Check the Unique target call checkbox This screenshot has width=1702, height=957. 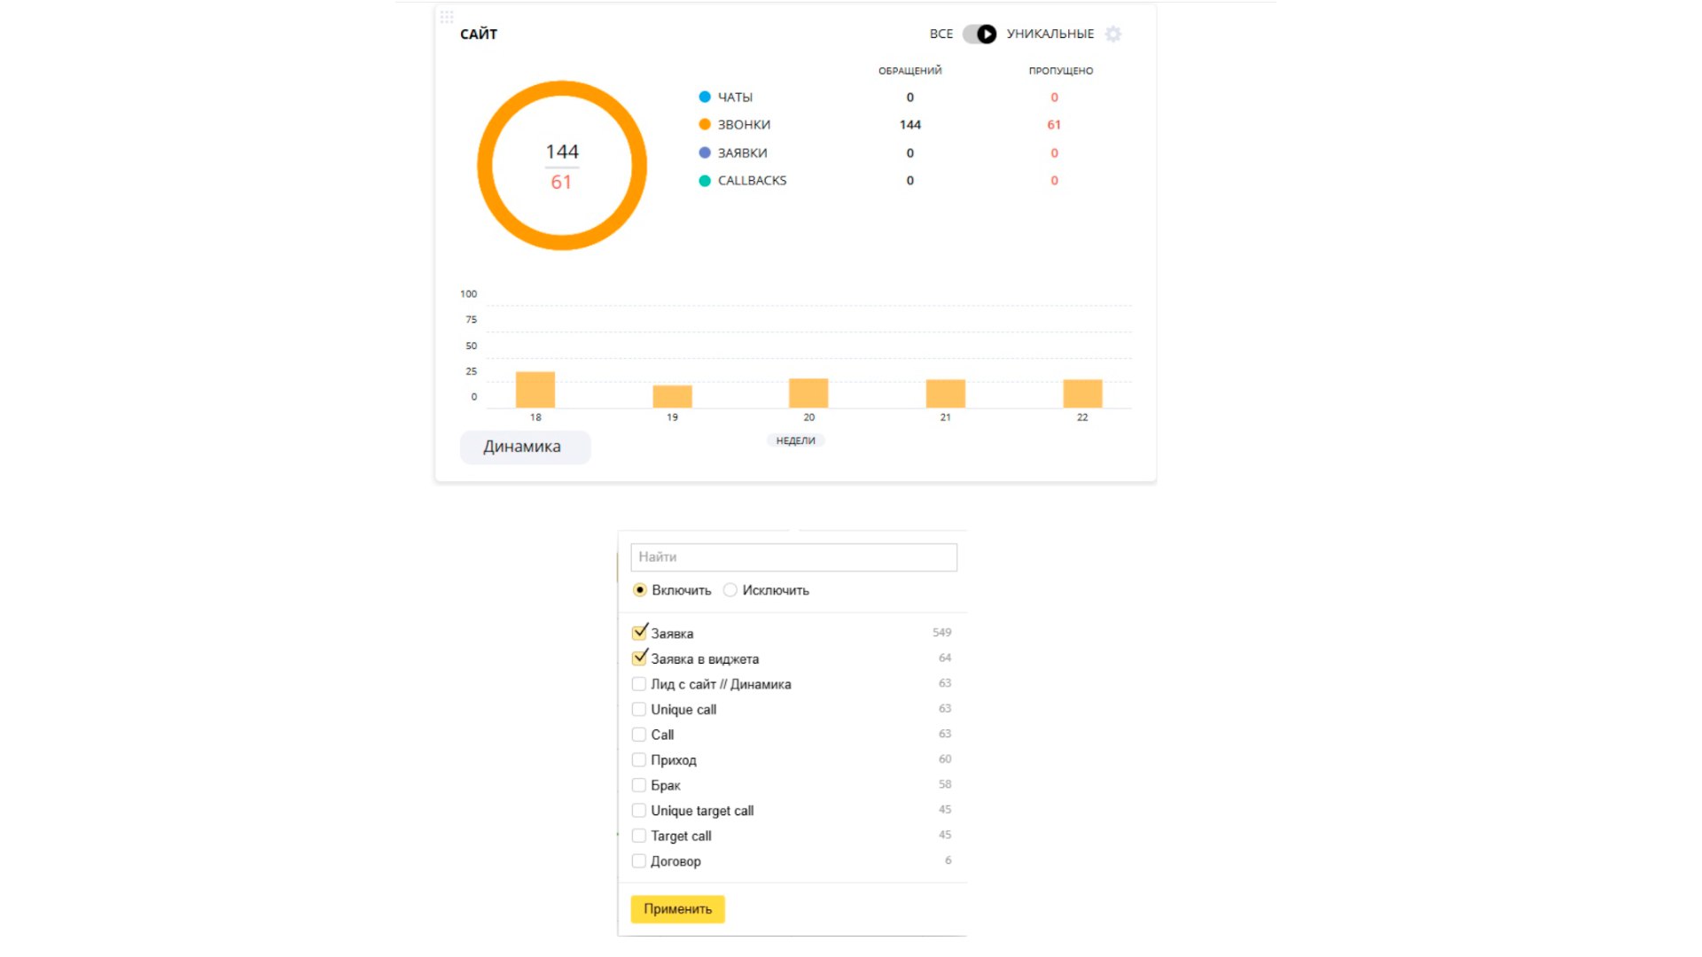(638, 810)
